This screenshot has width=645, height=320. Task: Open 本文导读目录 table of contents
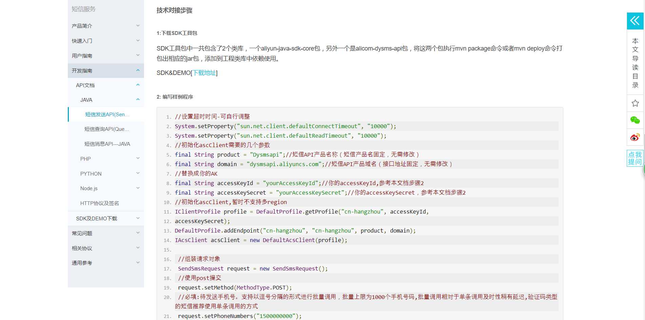point(635,63)
